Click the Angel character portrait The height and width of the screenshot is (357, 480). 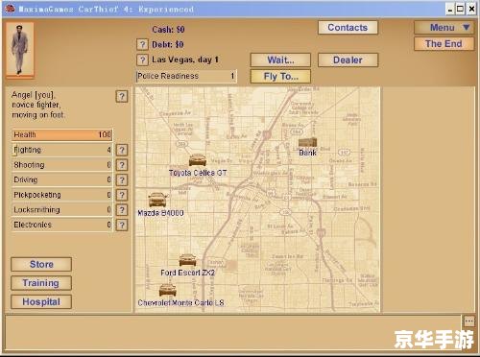click(20, 50)
